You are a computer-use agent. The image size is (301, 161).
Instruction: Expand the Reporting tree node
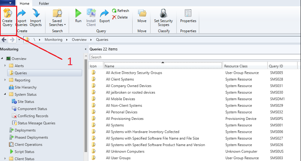(5, 80)
